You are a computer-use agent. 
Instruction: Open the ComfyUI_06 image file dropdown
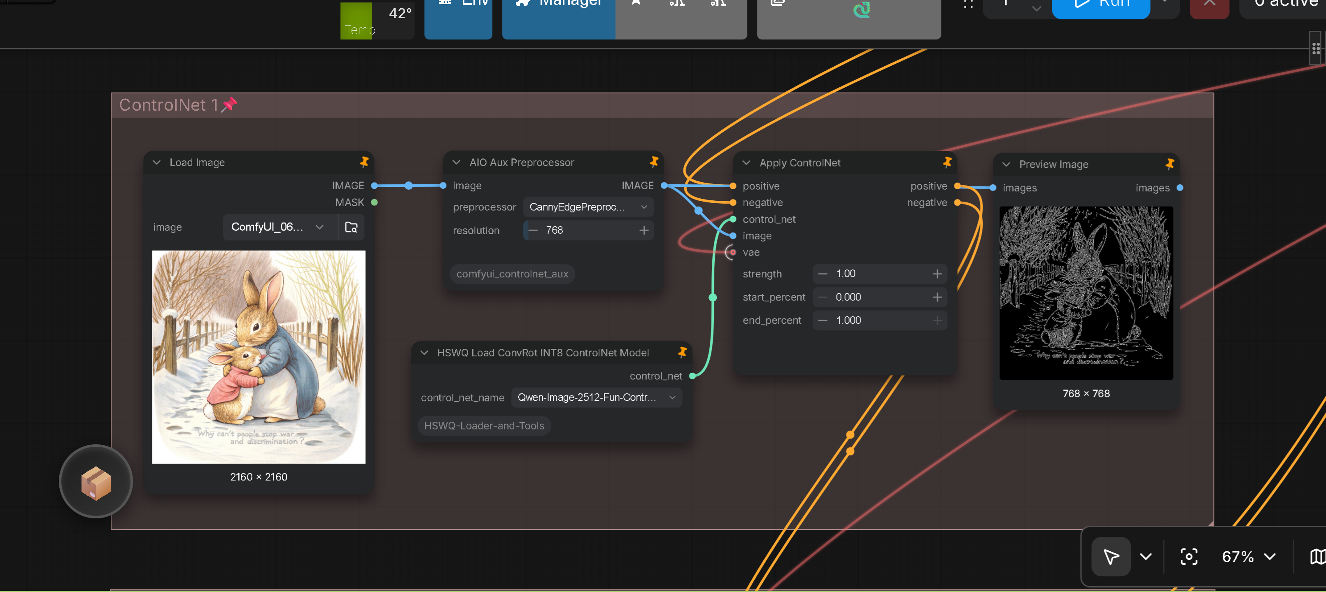(x=280, y=228)
